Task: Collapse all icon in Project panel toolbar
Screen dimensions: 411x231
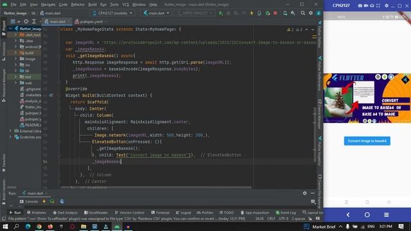Action: point(34,21)
